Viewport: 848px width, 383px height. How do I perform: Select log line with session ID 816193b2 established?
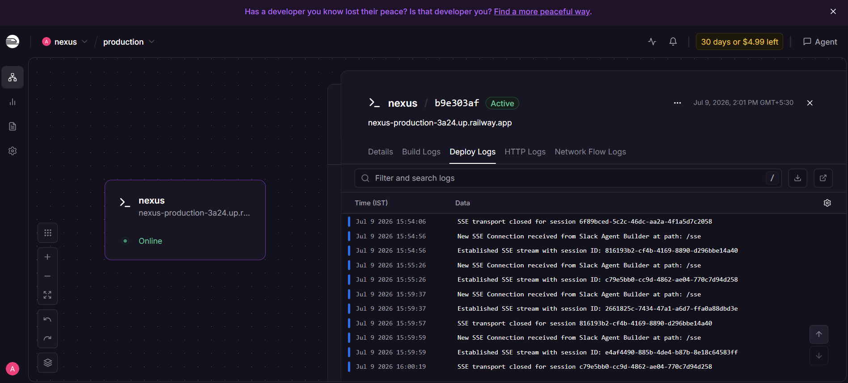coord(594,251)
